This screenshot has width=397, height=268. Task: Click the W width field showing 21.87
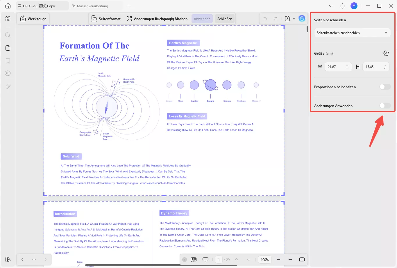coord(338,67)
